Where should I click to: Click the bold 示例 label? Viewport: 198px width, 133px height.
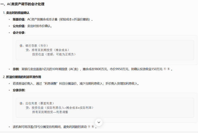point(16,69)
